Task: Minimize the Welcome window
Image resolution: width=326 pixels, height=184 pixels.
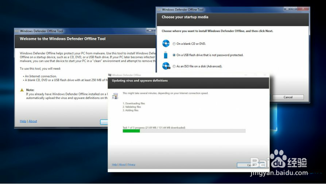Action: 150,31
